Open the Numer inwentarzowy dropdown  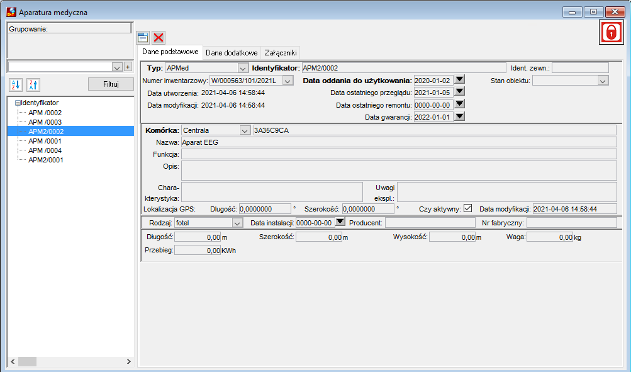288,81
